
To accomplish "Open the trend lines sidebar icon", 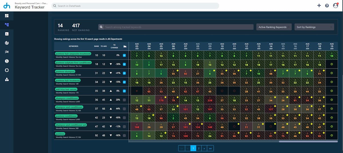I will coord(7,52).
